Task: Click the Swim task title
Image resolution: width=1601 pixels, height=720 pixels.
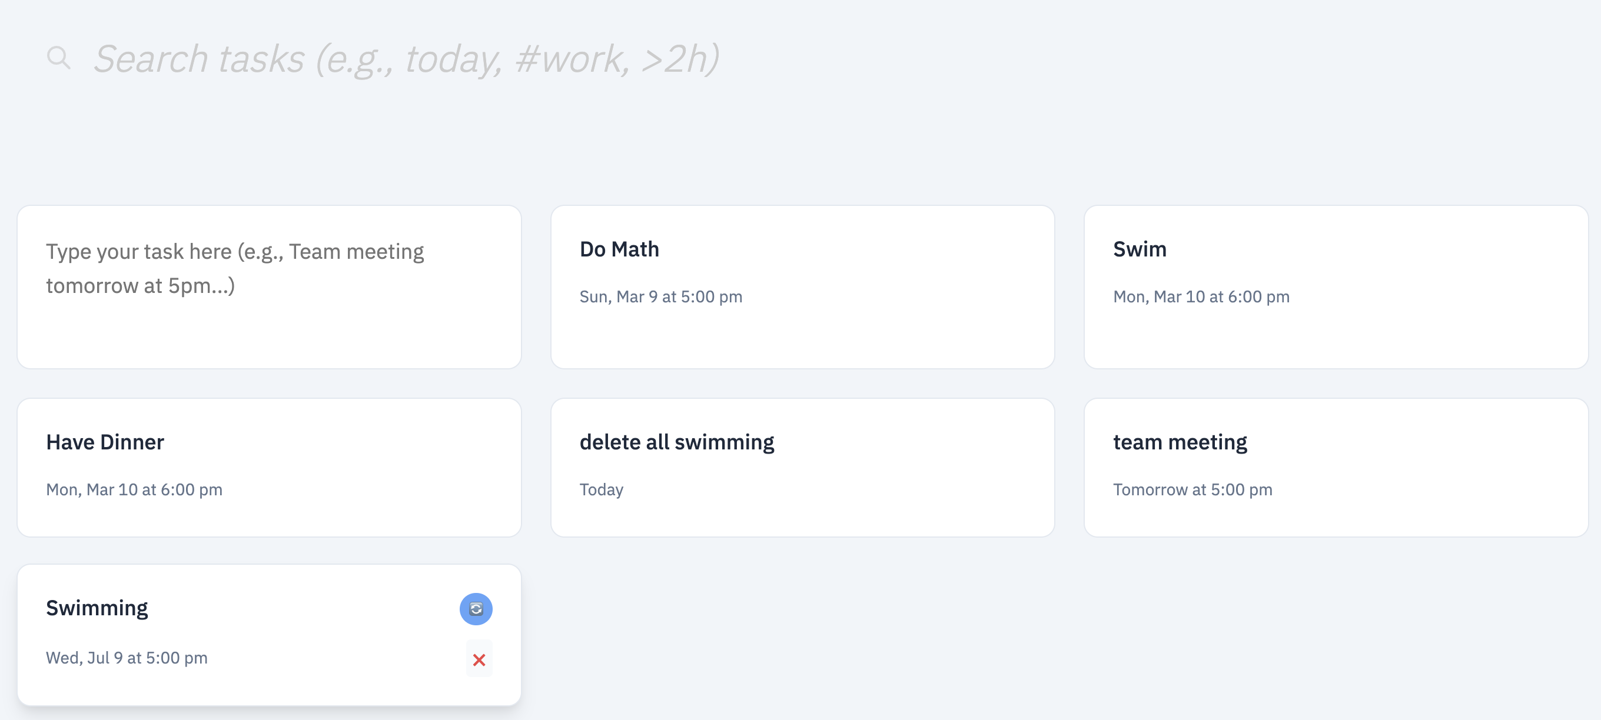Action: pos(1139,249)
